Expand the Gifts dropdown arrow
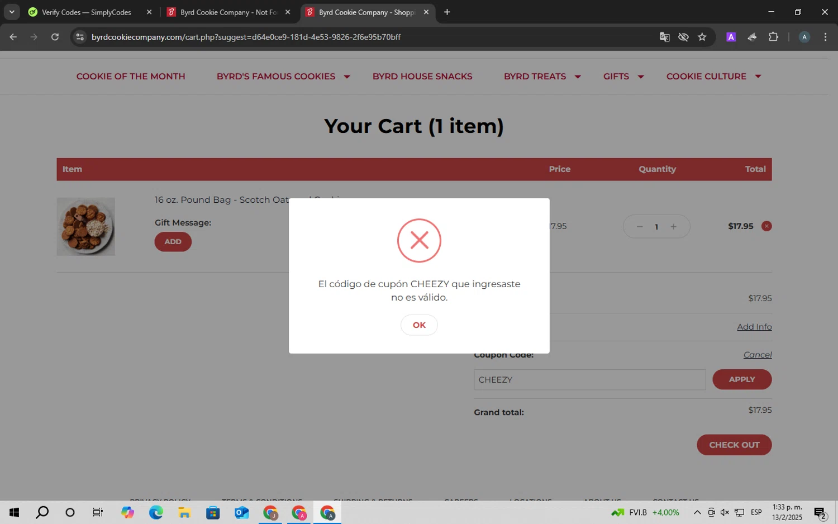This screenshot has height=524, width=838. pyautogui.click(x=641, y=77)
